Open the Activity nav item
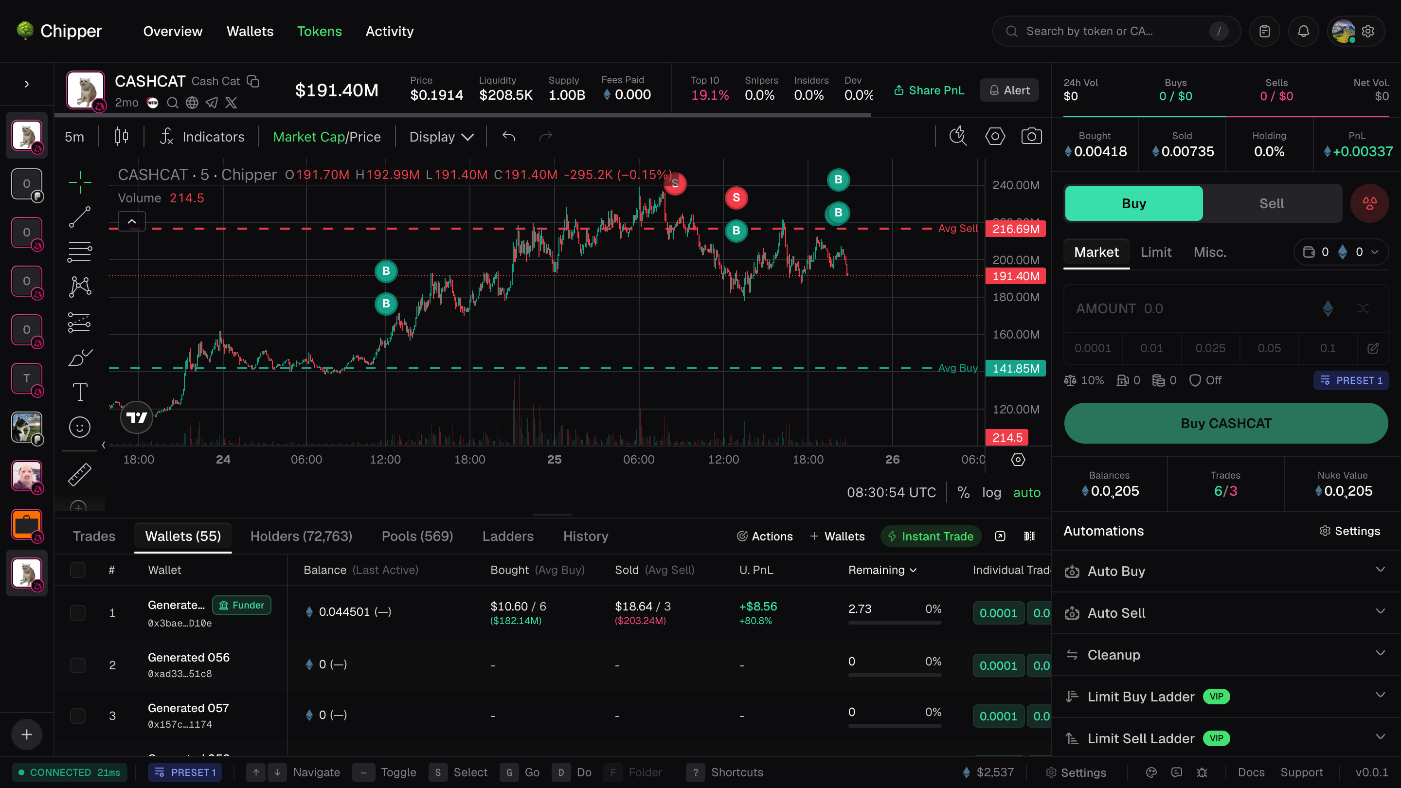The height and width of the screenshot is (788, 1401). pos(389,31)
